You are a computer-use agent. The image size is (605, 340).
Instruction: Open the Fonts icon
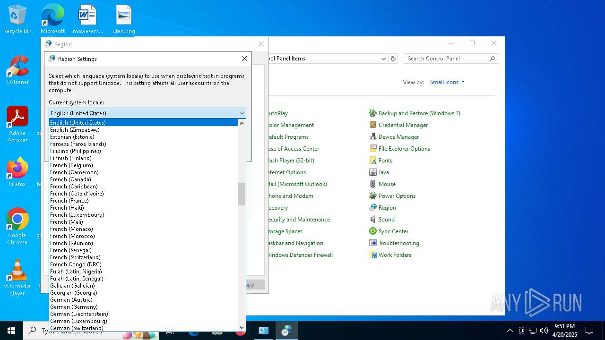[x=373, y=161]
